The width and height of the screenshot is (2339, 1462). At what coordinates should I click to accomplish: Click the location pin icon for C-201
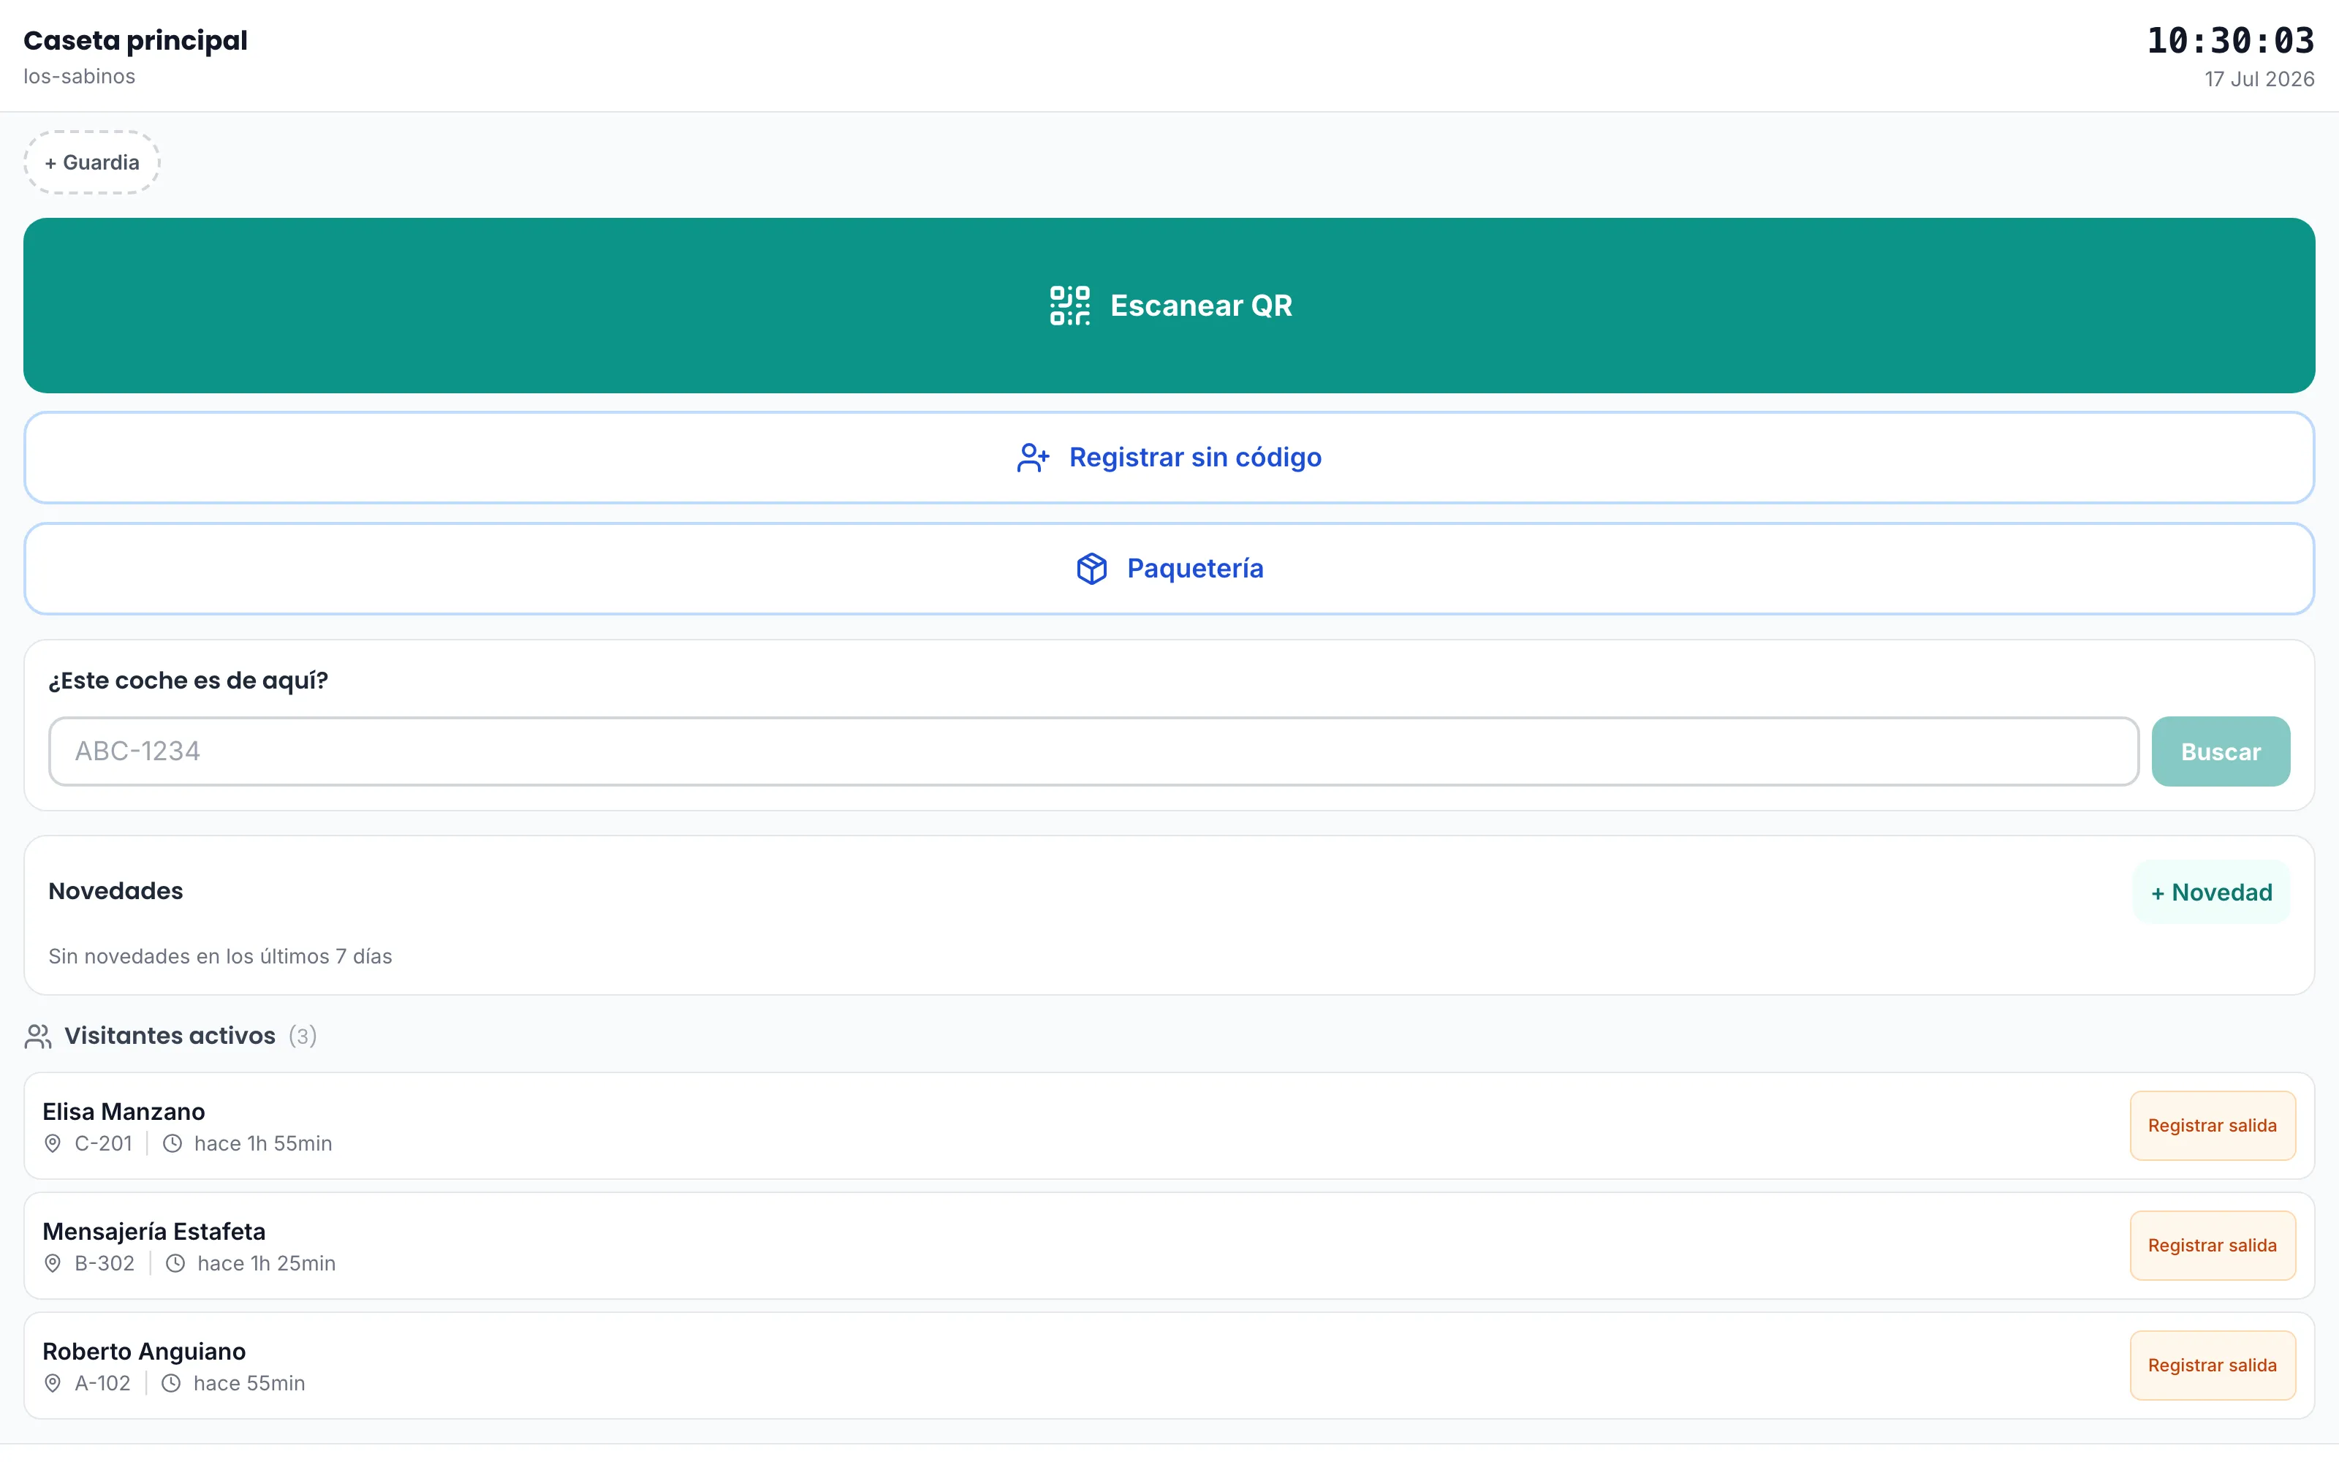[x=53, y=1144]
